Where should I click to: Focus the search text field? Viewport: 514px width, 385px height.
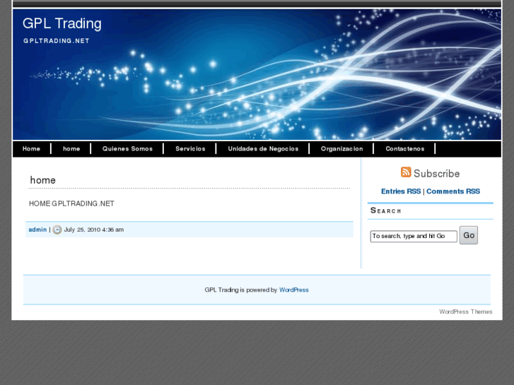coord(414,236)
